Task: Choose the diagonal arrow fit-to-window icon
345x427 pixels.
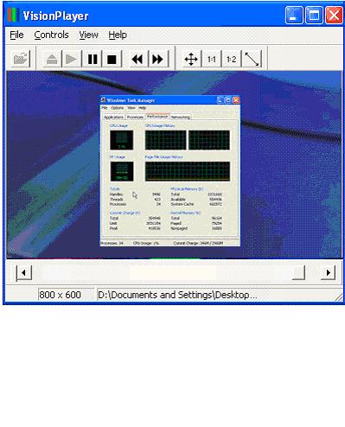Action: 252,59
